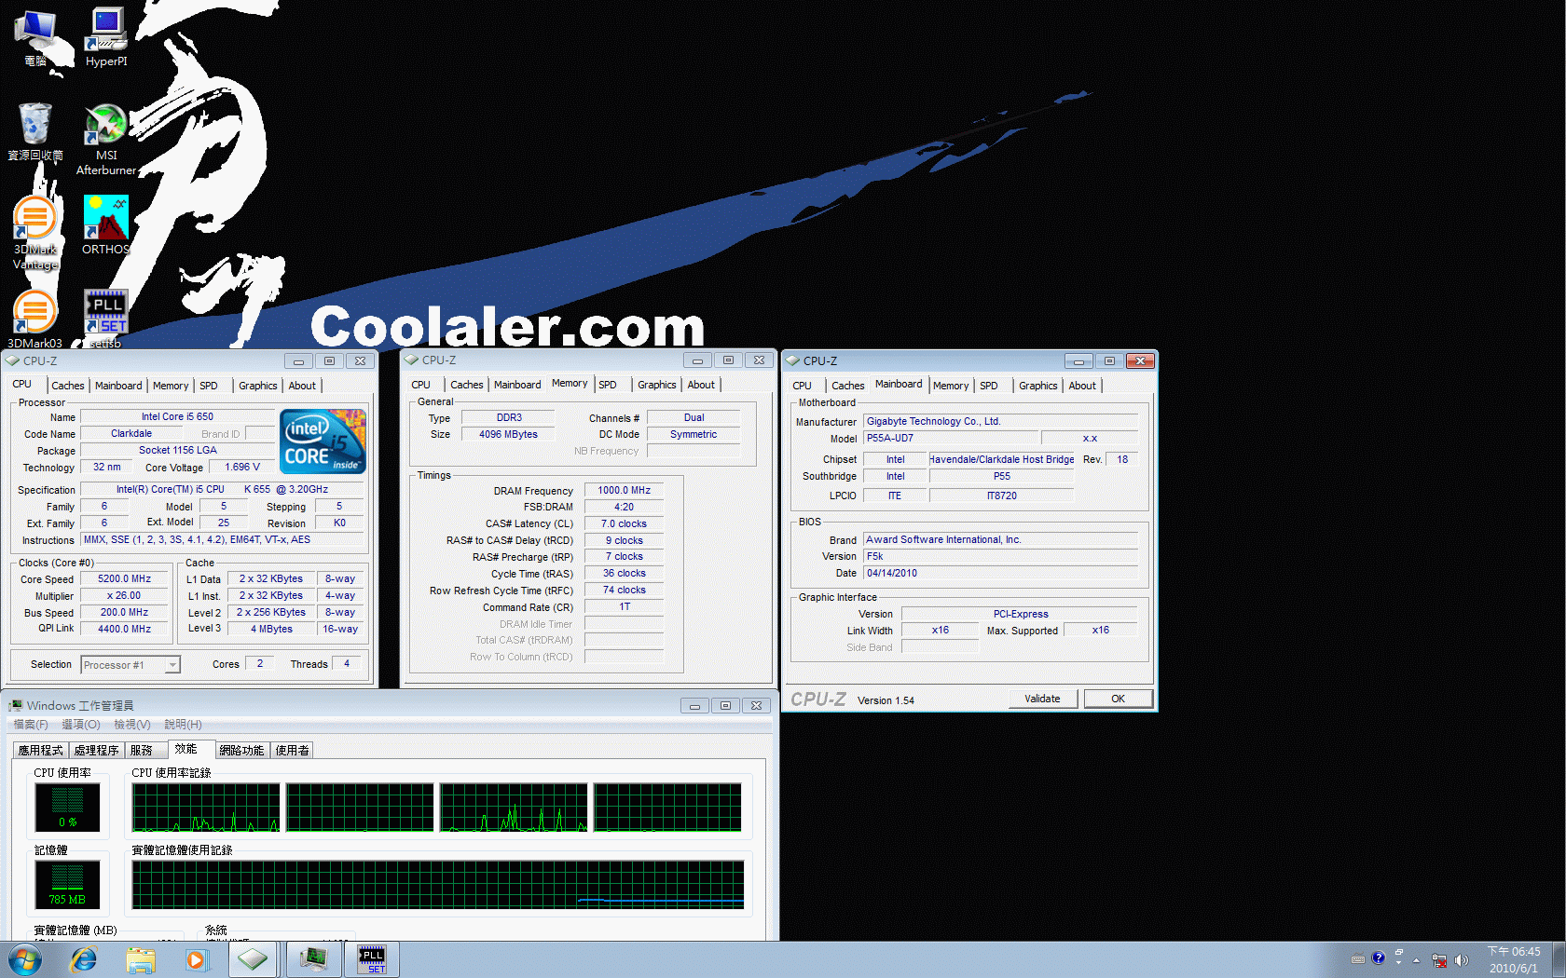Click the Validate button
Viewport: 1566px width, 978px height.
pyautogui.click(x=1042, y=699)
